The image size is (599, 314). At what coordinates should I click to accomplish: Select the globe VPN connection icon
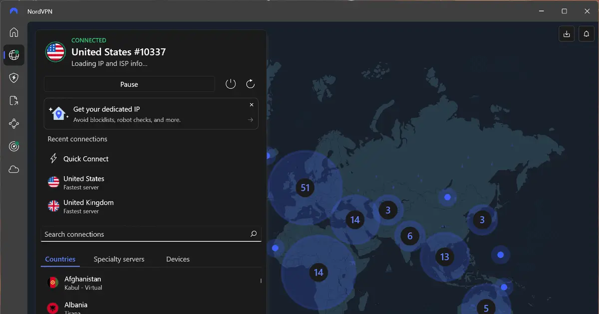[x=14, y=55]
